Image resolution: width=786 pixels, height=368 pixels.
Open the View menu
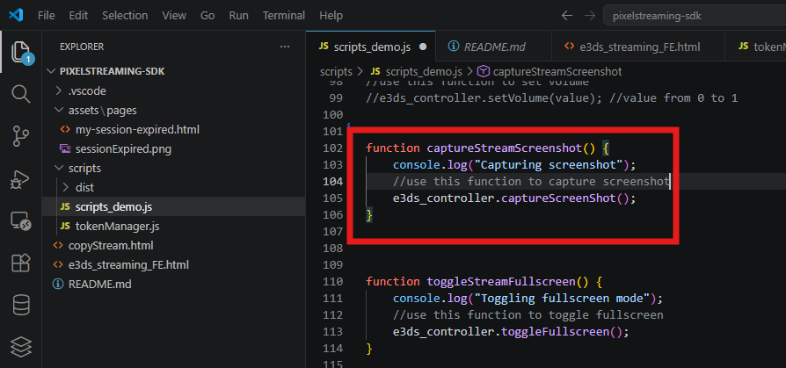click(x=174, y=16)
